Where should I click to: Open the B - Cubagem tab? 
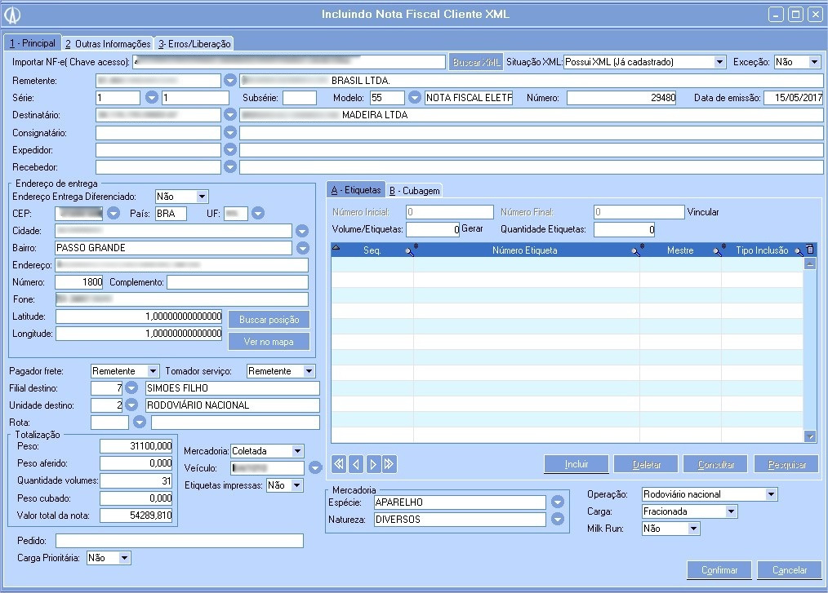click(x=414, y=191)
